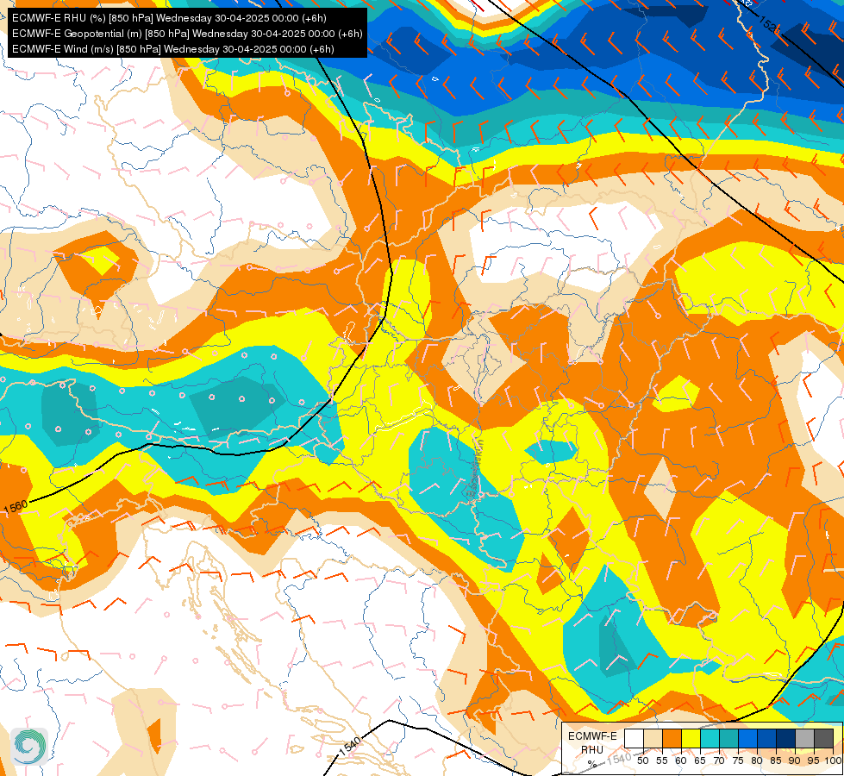
Task: Click the legend tick value '95'
Action: (814, 760)
